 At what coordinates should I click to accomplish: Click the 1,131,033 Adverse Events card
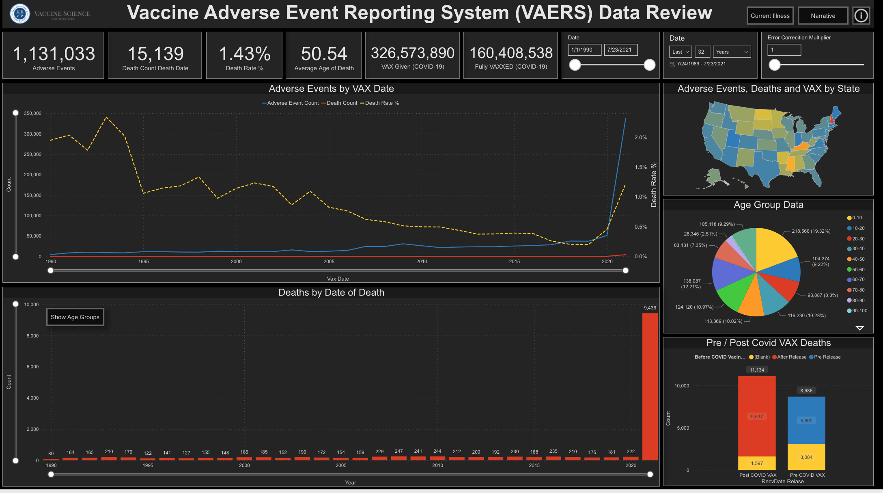pos(54,56)
